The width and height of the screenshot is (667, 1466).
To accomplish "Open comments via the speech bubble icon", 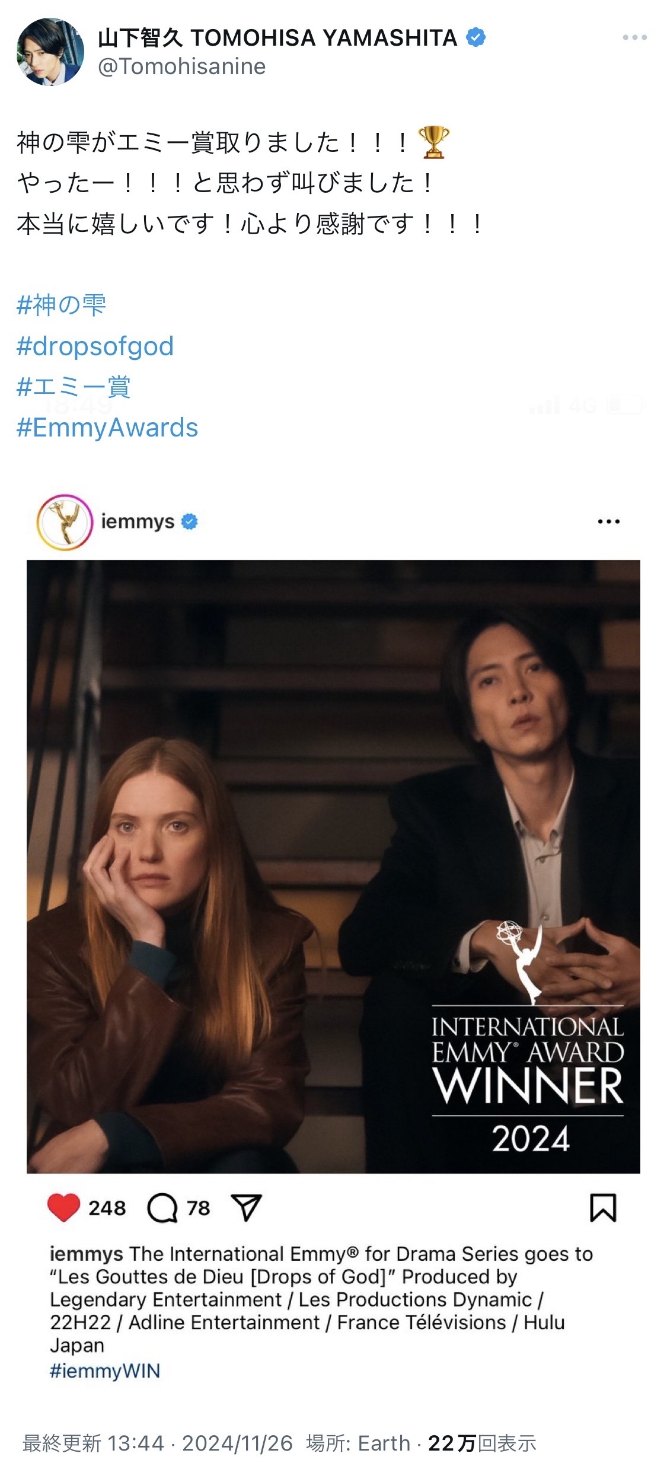I will click(x=162, y=1208).
